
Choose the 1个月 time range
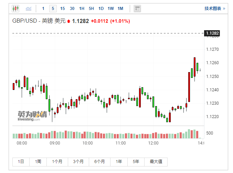[x=57, y=162]
